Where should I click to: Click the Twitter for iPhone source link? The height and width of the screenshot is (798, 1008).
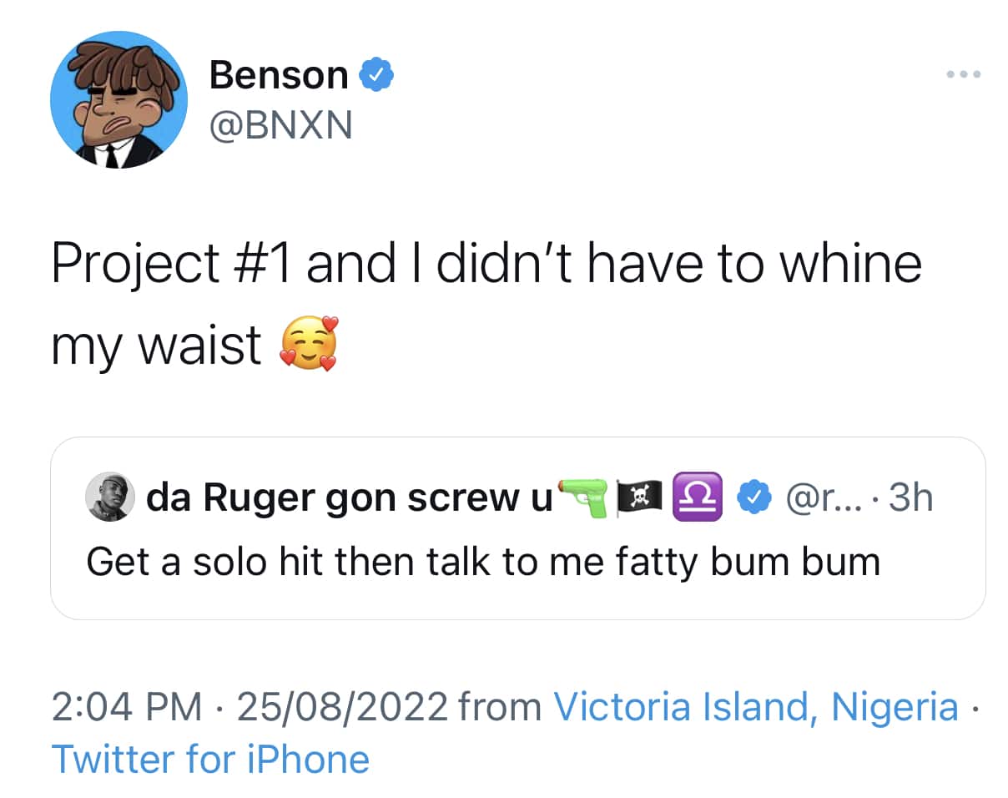tap(210, 760)
